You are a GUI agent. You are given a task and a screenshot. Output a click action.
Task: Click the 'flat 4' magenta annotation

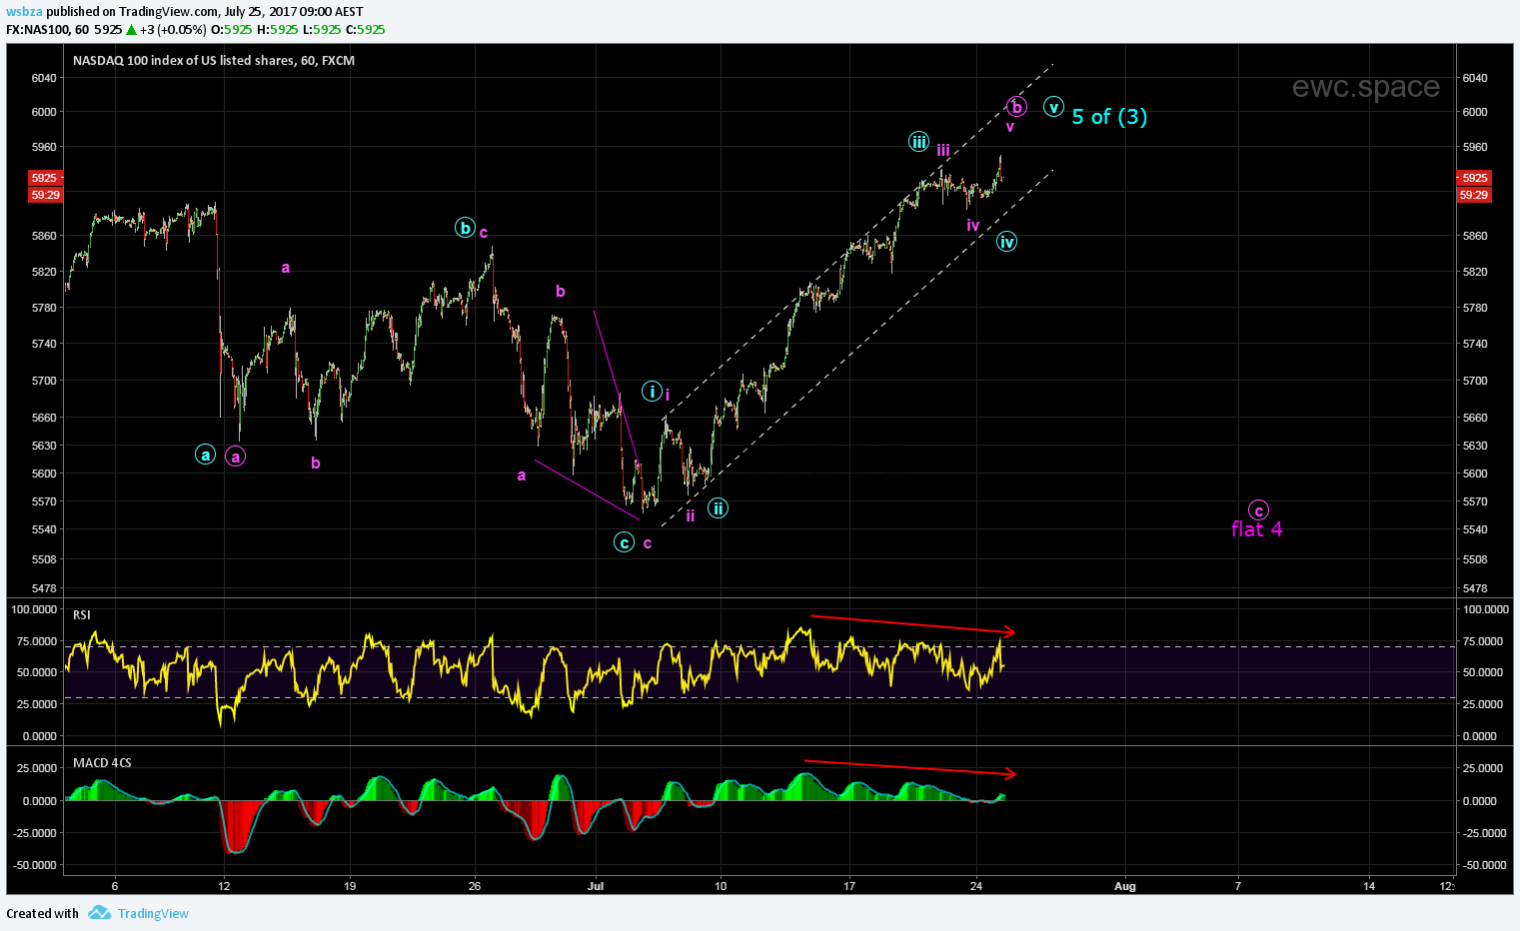(x=1256, y=529)
